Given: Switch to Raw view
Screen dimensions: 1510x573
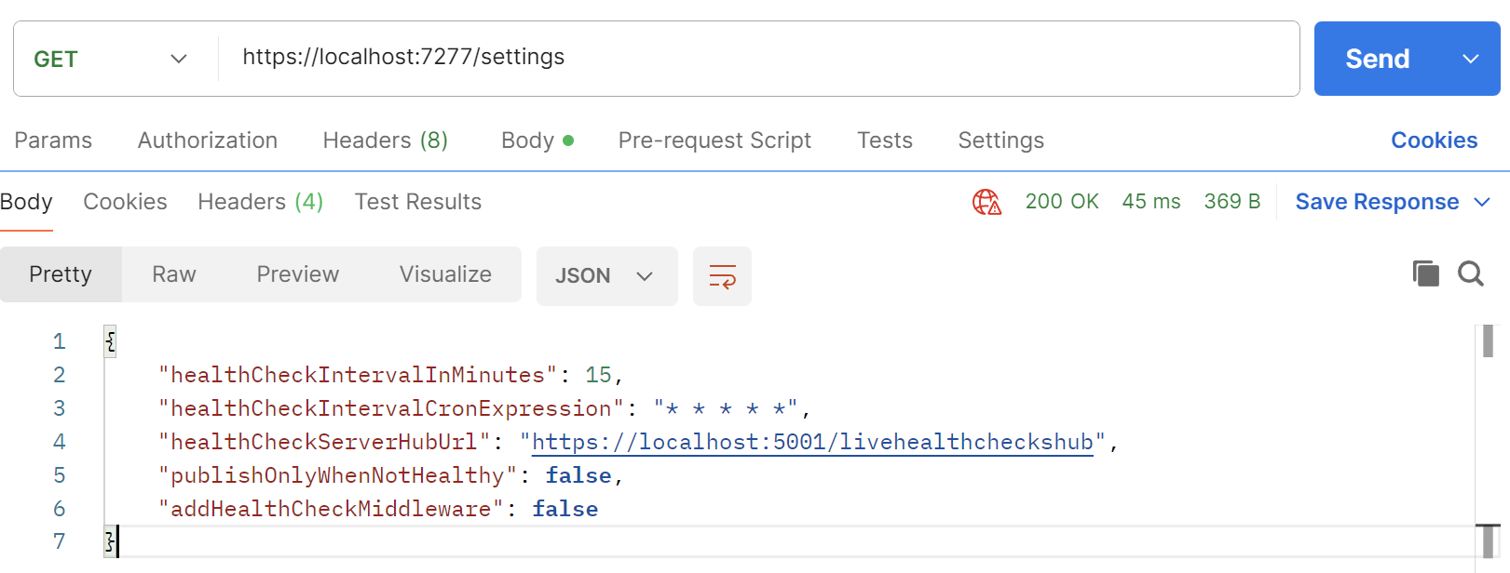Looking at the screenshot, I should point(174,274).
